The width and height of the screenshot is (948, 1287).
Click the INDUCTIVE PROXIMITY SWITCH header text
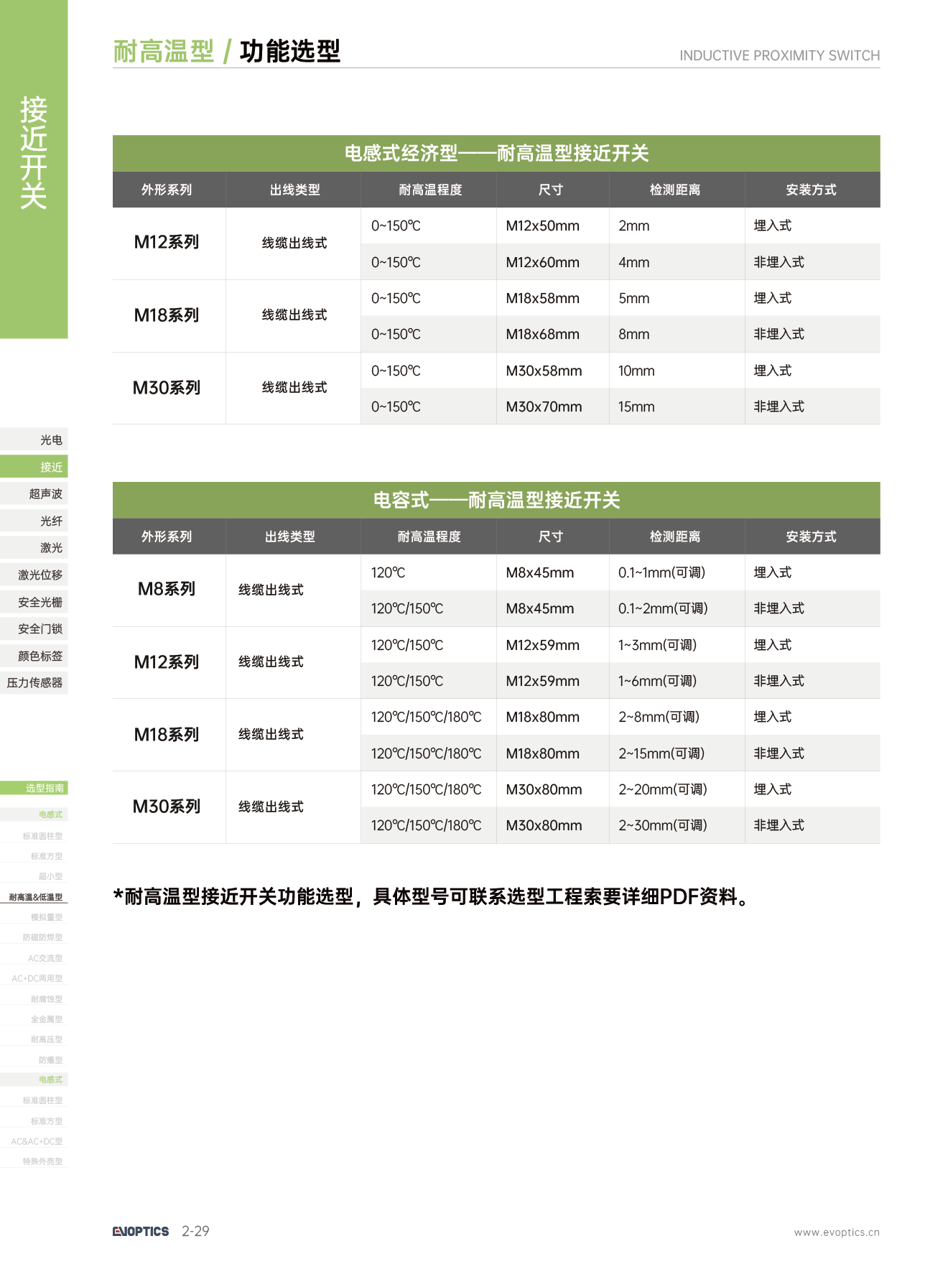pos(779,55)
